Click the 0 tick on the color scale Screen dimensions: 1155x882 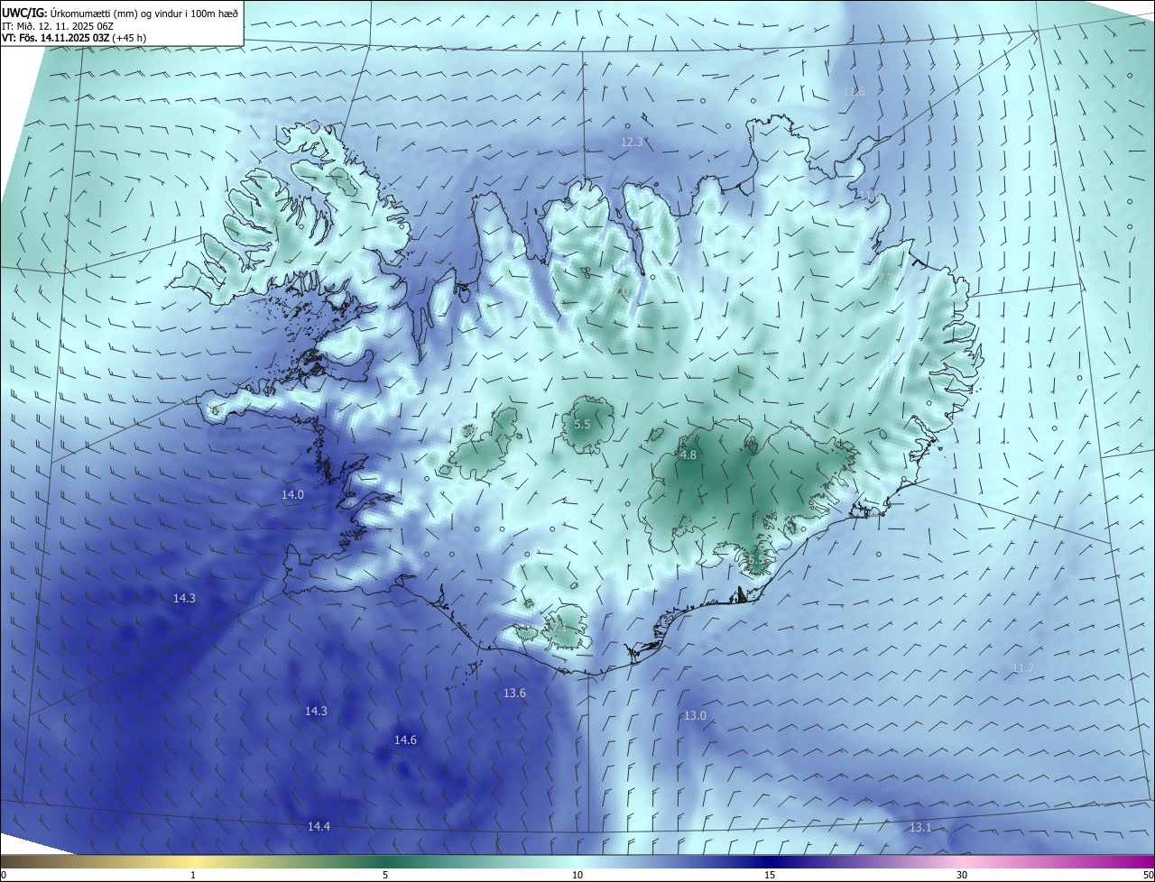[4, 875]
